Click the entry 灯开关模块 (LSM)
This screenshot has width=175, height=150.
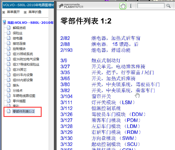click(113, 102)
